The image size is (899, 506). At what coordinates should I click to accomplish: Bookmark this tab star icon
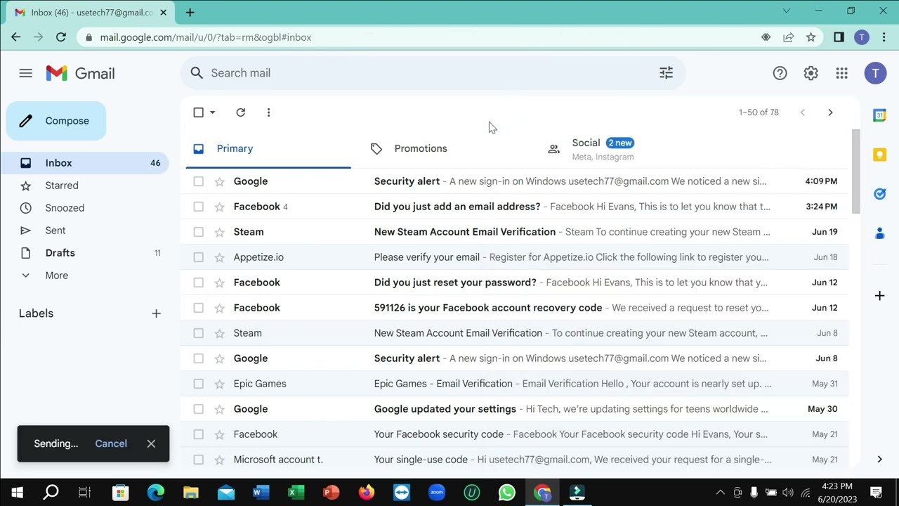(811, 37)
